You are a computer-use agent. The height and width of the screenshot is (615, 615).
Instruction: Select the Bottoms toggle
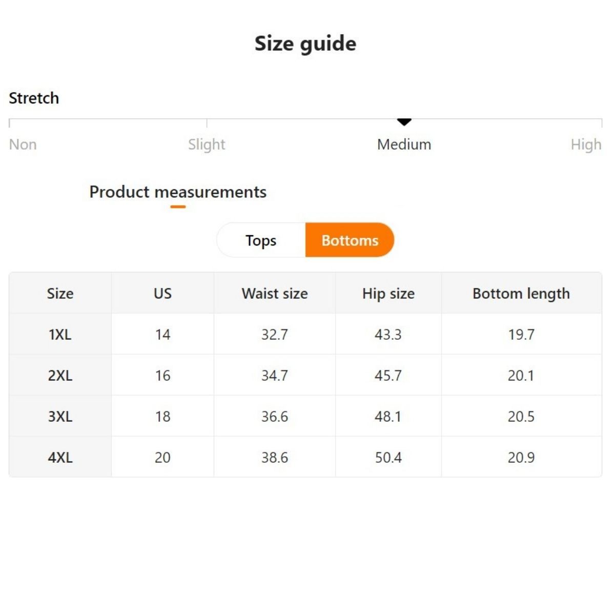pyautogui.click(x=350, y=240)
